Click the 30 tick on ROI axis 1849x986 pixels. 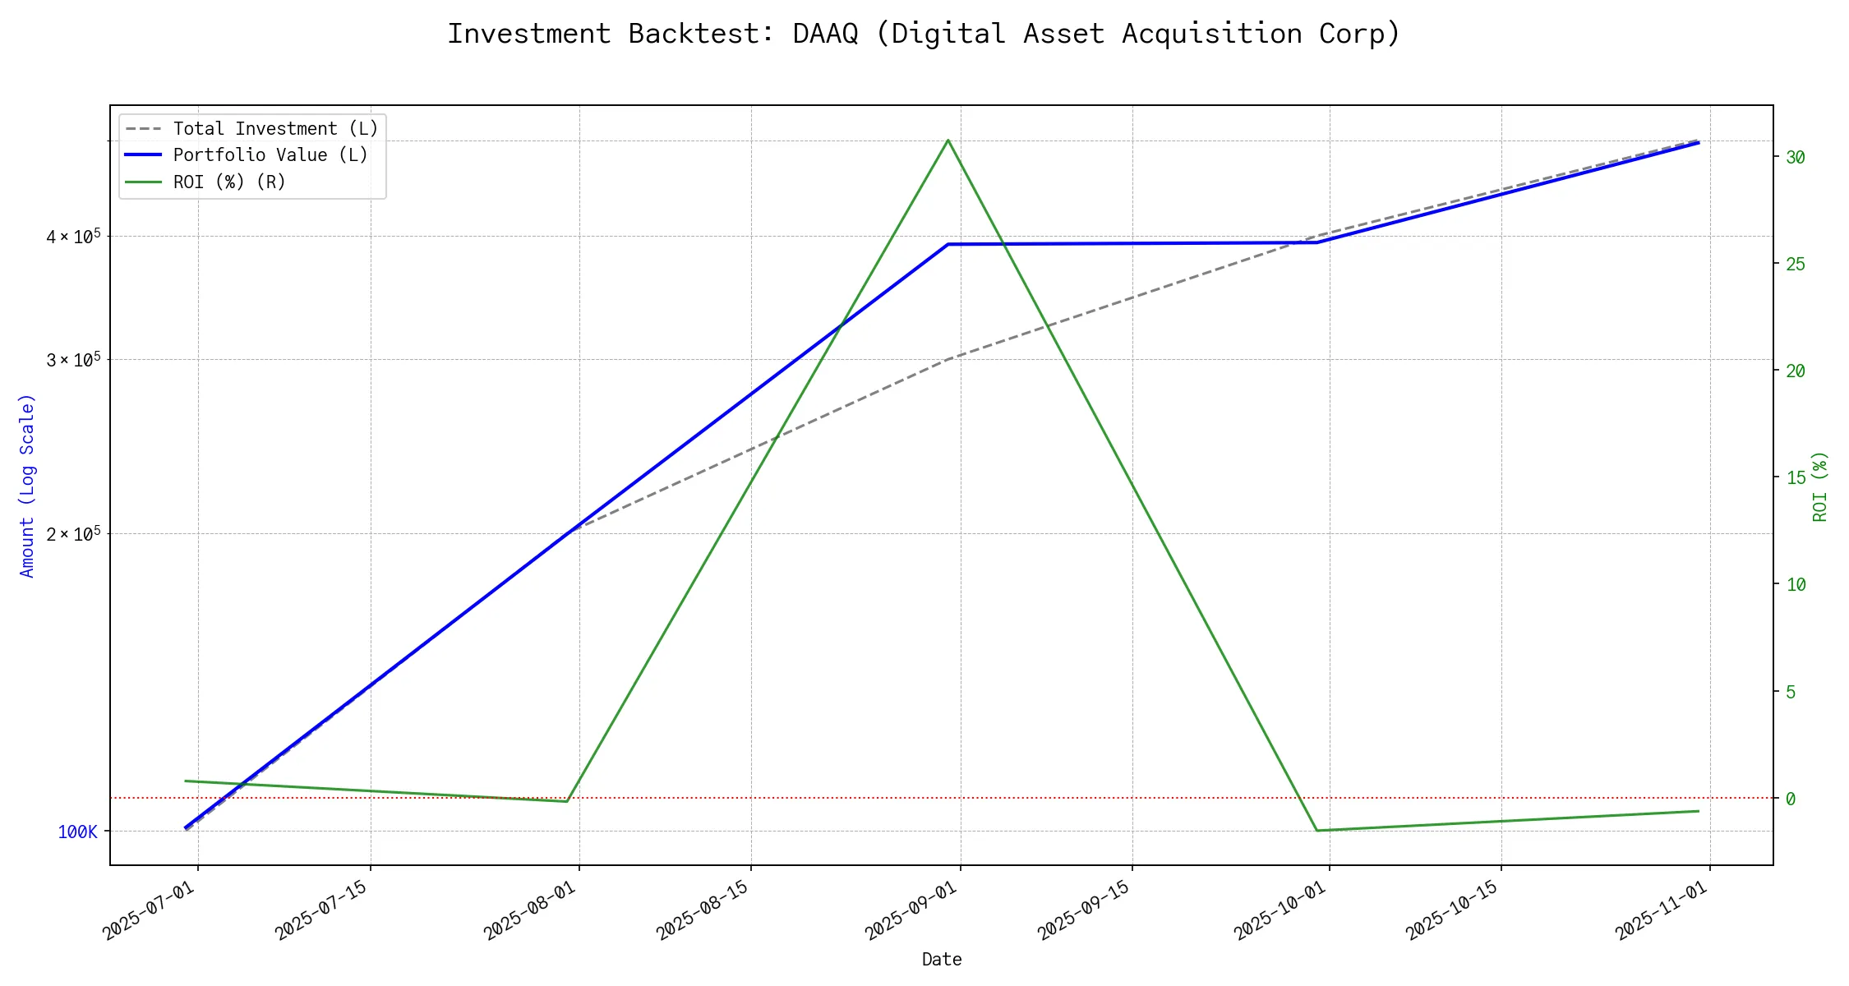[1796, 157]
